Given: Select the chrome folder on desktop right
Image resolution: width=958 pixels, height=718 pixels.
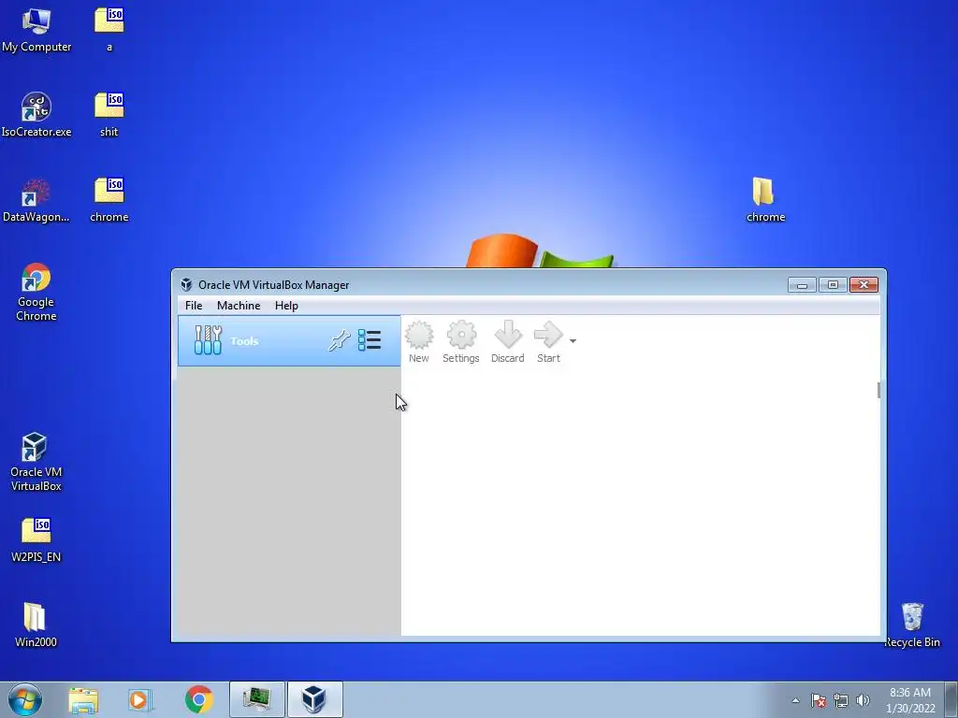Looking at the screenshot, I should coord(765,200).
